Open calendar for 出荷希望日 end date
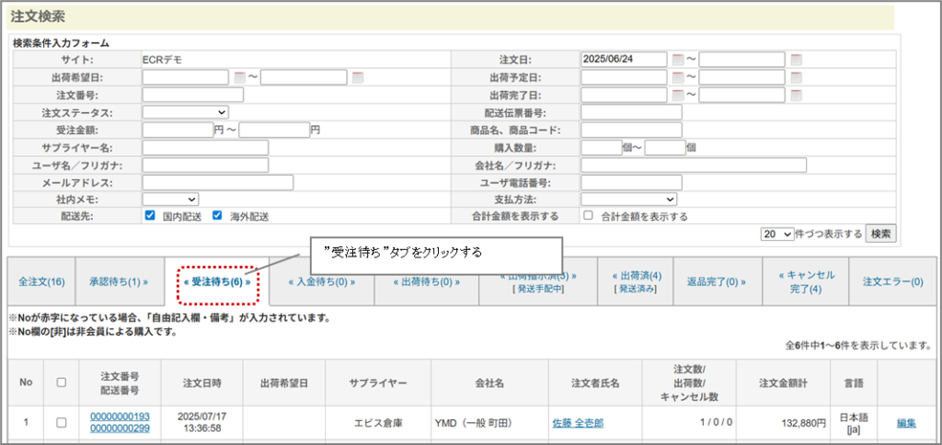The width and height of the screenshot is (942, 445). click(357, 77)
